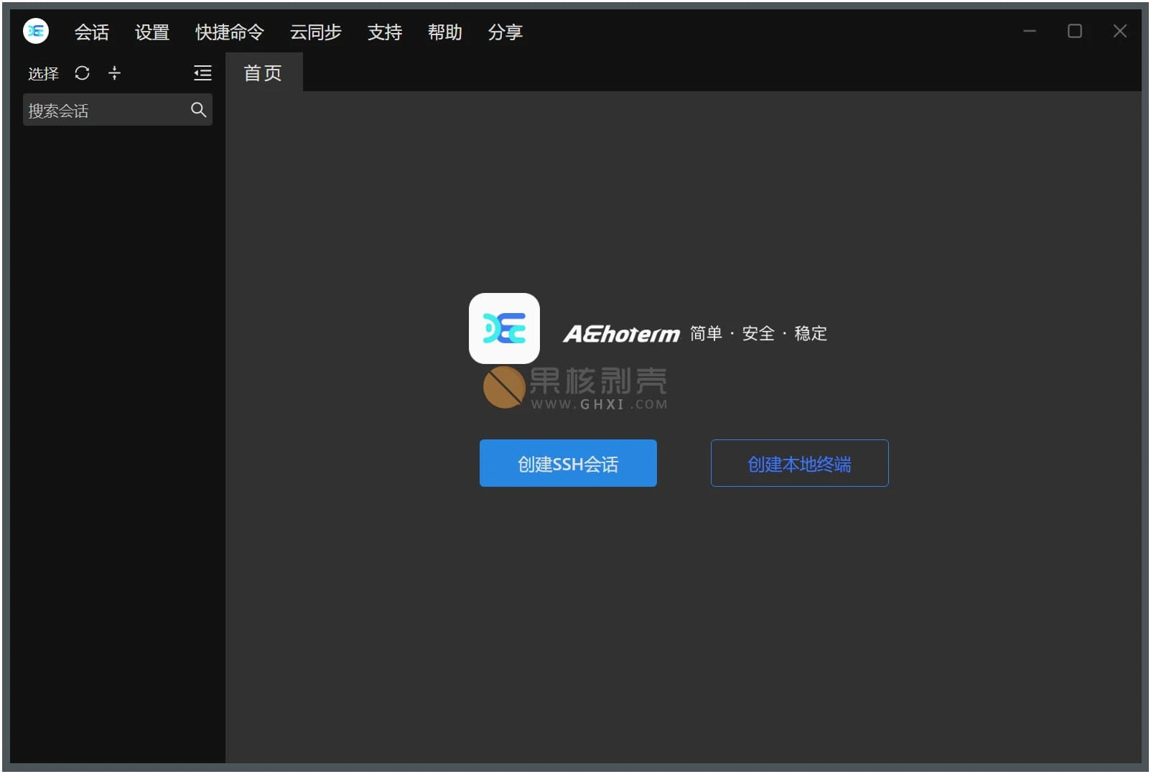Click the large Aechoterm logo on homepage
1151x774 pixels.
pos(504,329)
